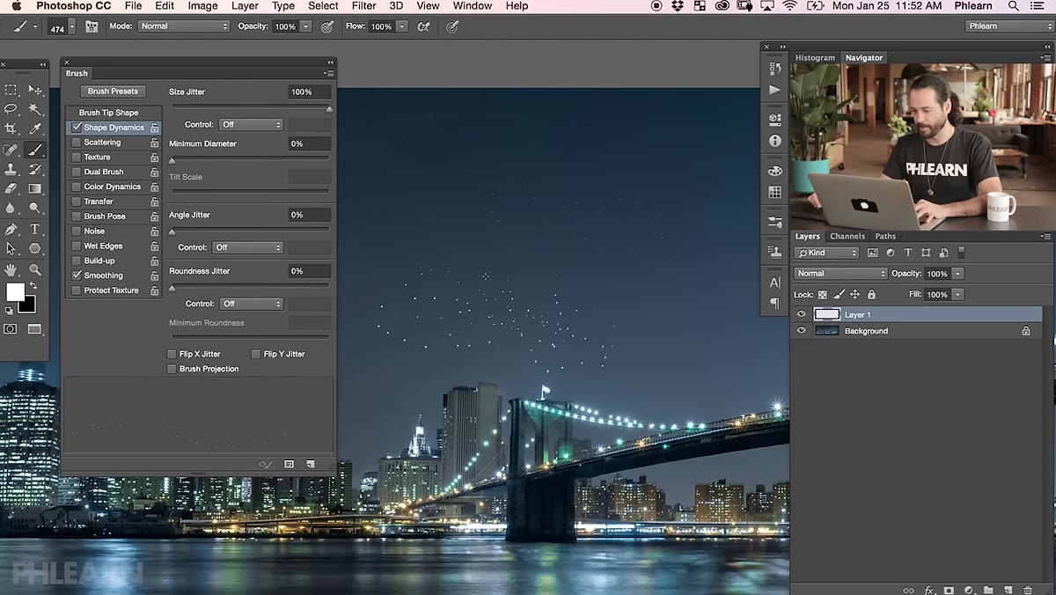1056x595 pixels.
Task: Click the Brush Presets button
Action: (113, 92)
